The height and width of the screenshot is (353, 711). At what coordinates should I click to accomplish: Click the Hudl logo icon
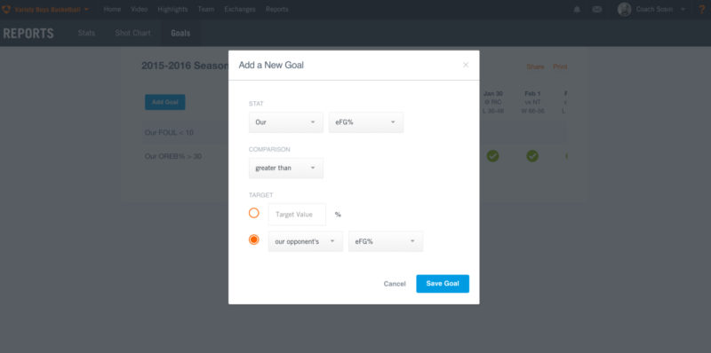pos(6,10)
